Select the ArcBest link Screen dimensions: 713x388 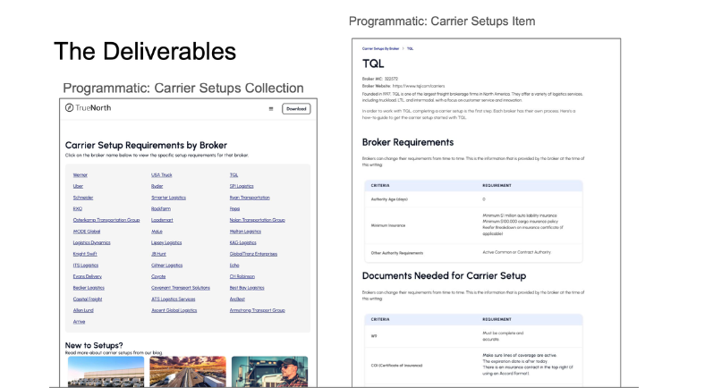tap(237, 299)
